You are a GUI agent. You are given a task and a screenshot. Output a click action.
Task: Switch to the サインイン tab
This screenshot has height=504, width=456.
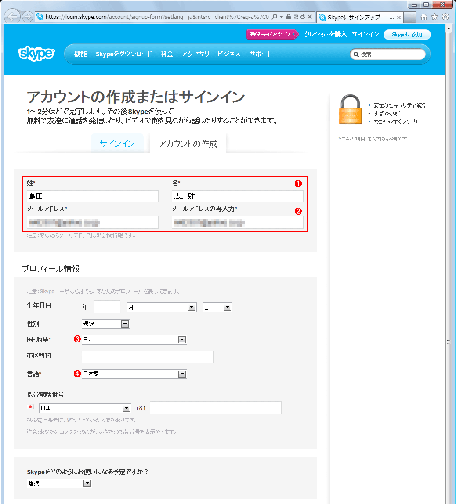pos(117,144)
